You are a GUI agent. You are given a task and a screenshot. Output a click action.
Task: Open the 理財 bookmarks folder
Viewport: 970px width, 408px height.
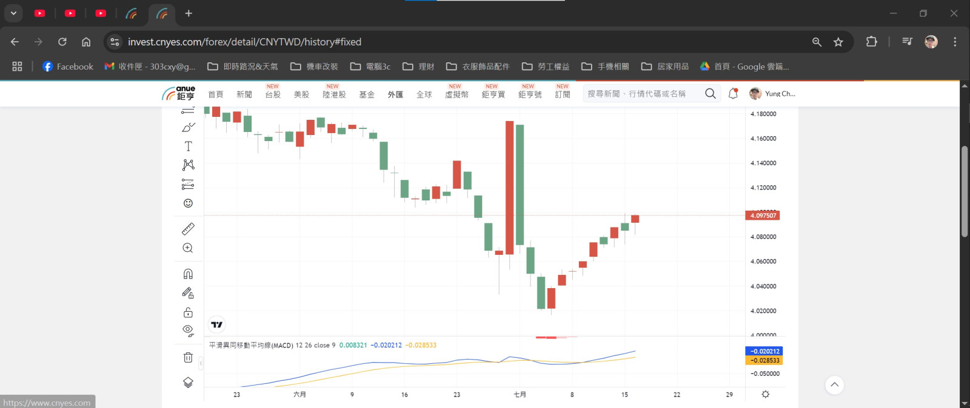(x=419, y=67)
